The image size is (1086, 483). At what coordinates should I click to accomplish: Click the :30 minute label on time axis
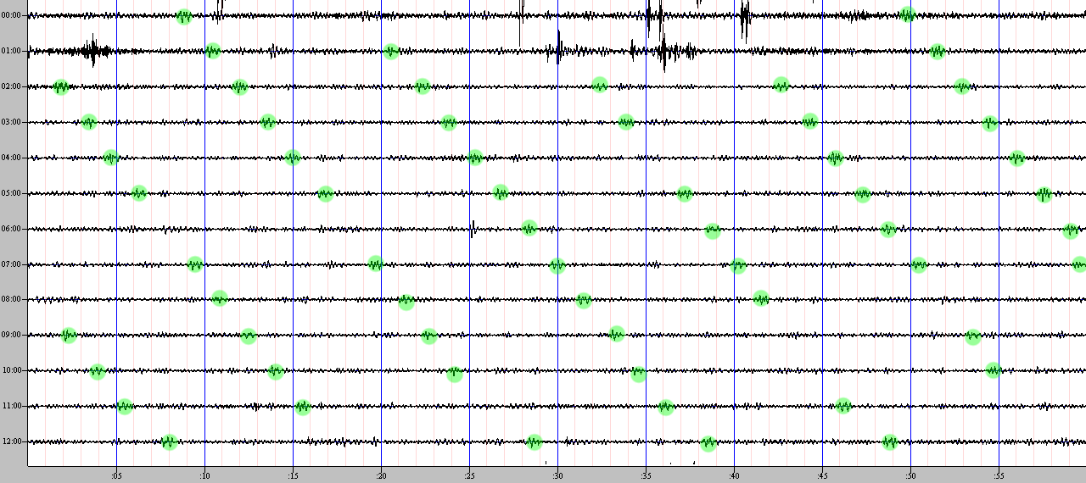point(557,475)
